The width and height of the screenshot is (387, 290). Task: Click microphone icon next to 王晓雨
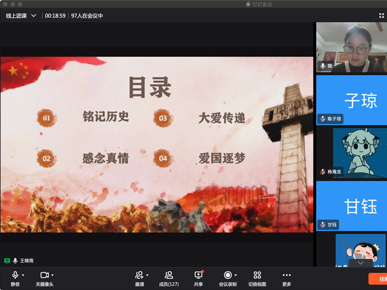[15, 260]
